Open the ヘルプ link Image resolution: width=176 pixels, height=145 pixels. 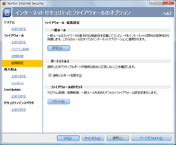point(167,13)
